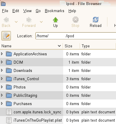Click the Stop toolbar icon
This screenshot has width=116, height=124.
click(x=76, y=20)
